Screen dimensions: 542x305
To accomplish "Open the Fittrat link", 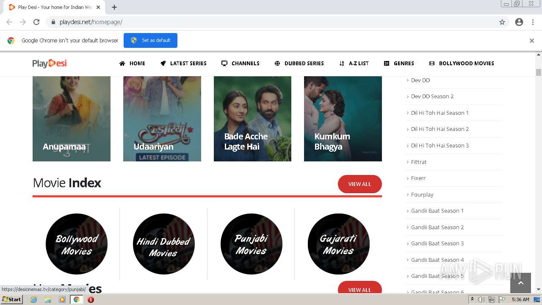I will click(419, 162).
